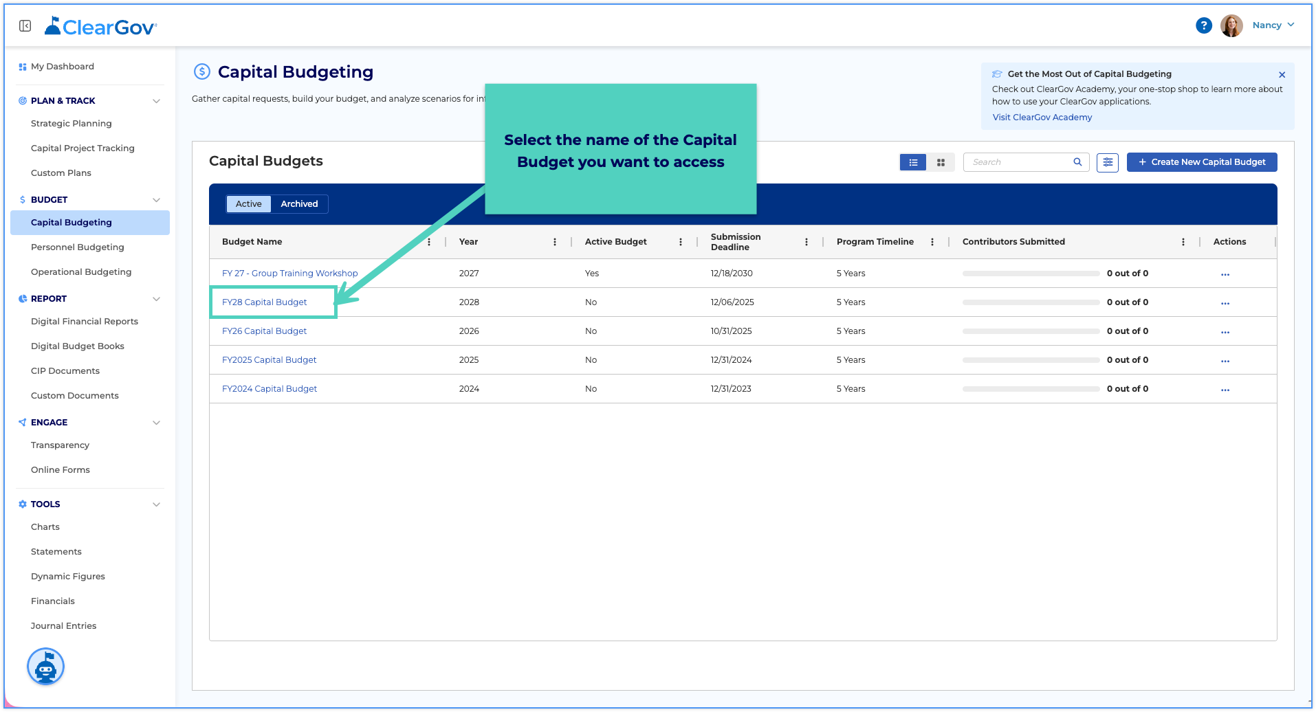Screen dimensions: 1316x712
Task: Open FY26 Capital Budget link
Action: pos(265,331)
